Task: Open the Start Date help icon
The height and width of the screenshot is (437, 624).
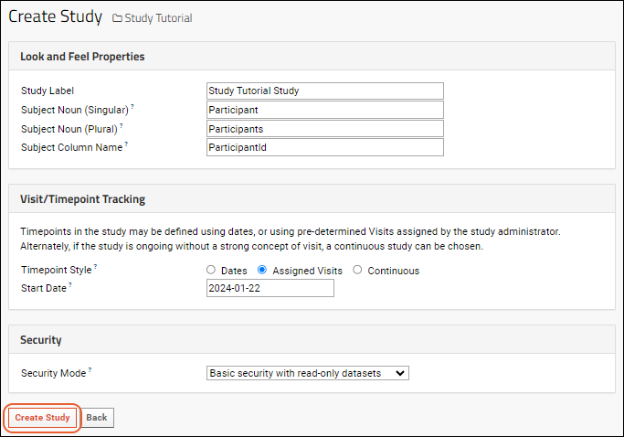Action: point(70,284)
